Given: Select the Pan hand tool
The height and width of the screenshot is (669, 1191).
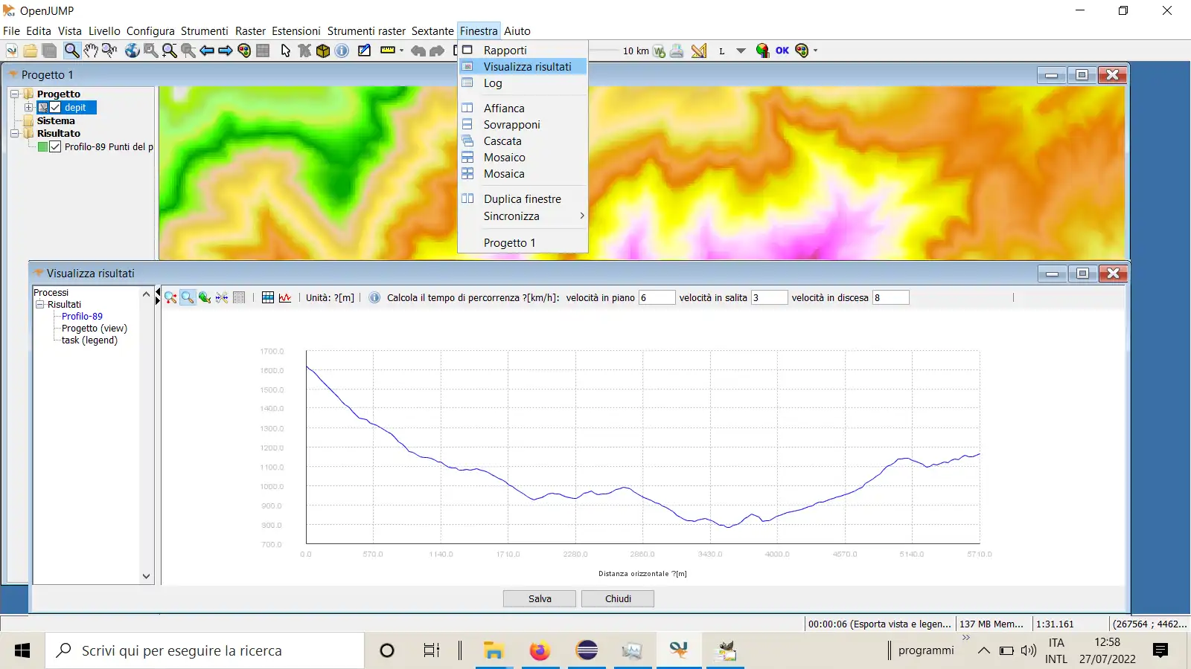Looking at the screenshot, I should pos(90,51).
